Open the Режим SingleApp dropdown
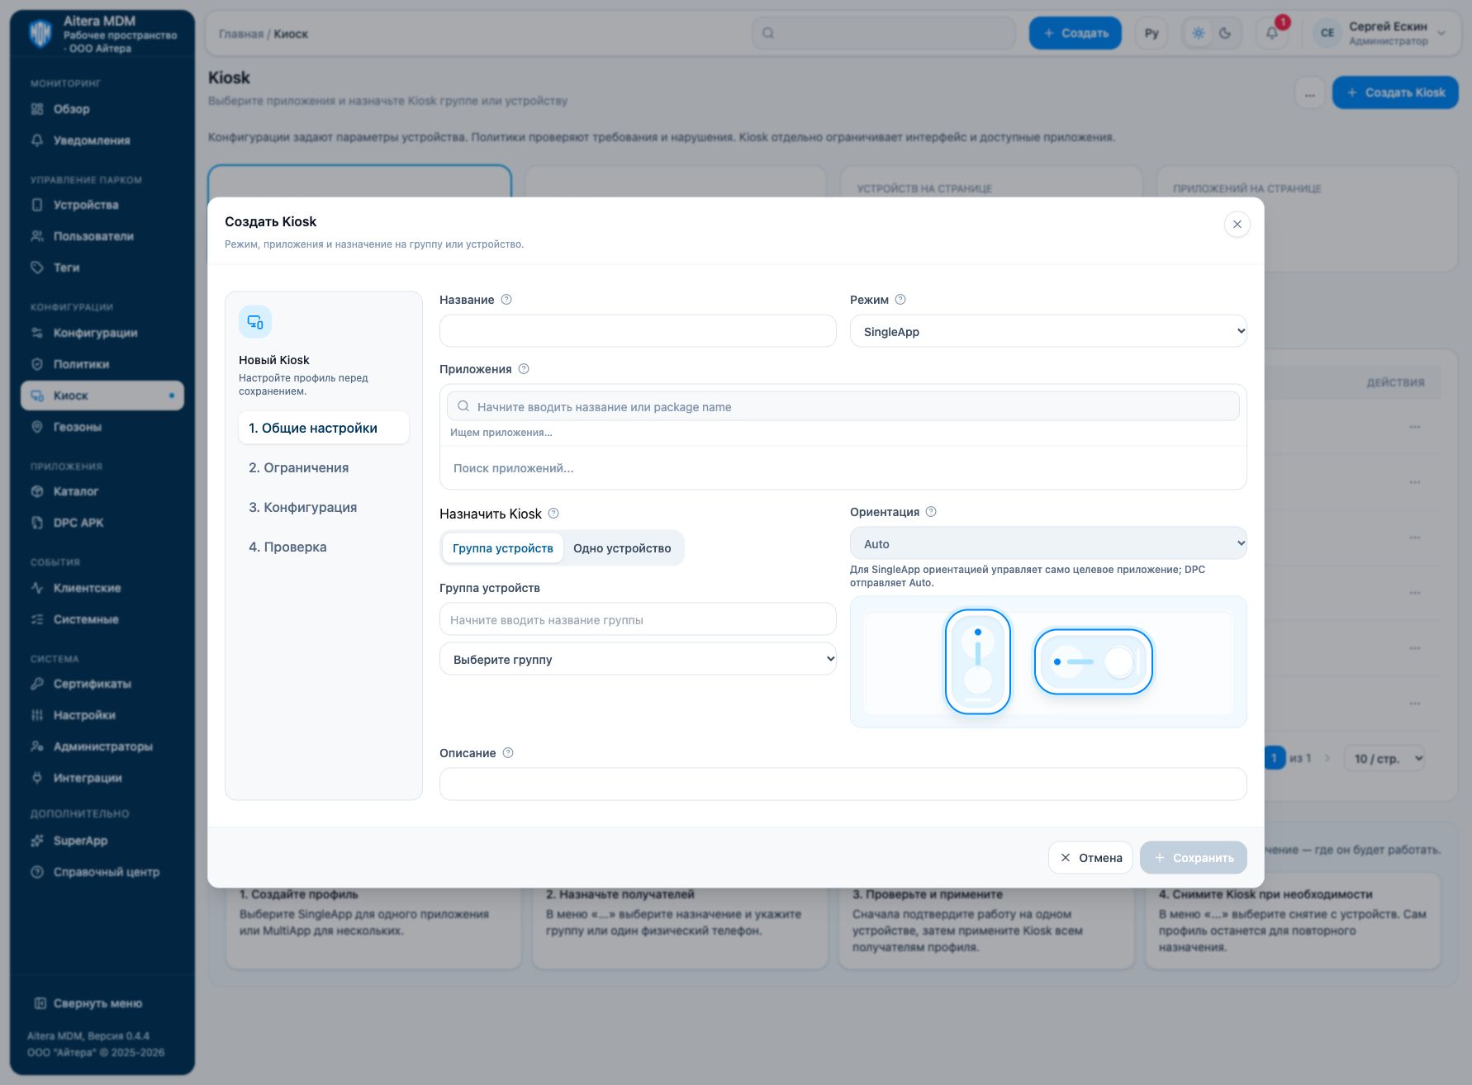This screenshot has height=1085, width=1472. (x=1048, y=331)
